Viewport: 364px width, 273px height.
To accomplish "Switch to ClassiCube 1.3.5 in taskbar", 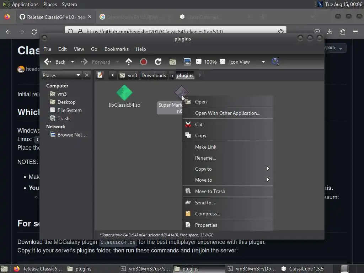I will tap(303, 269).
